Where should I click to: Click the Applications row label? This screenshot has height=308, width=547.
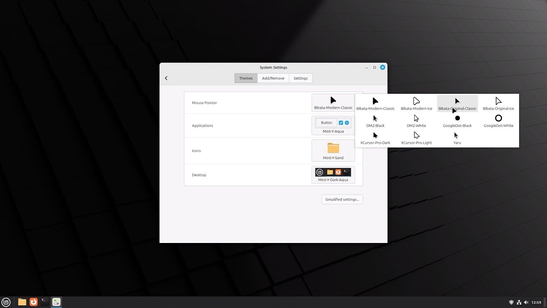[203, 126]
